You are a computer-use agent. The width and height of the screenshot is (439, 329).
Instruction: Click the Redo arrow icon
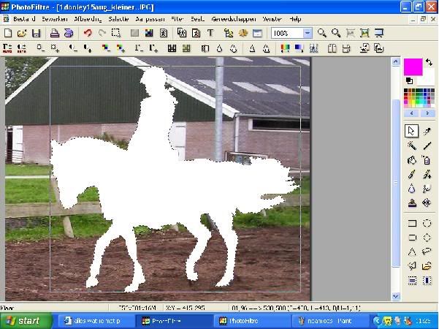[102, 33]
